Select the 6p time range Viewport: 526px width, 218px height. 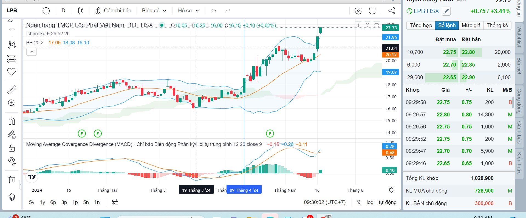click(x=53, y=202)
